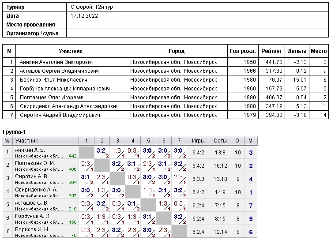331x240 pixels.
Task: Select the tournament date 17.12.2022
Action: coord(84,16)
